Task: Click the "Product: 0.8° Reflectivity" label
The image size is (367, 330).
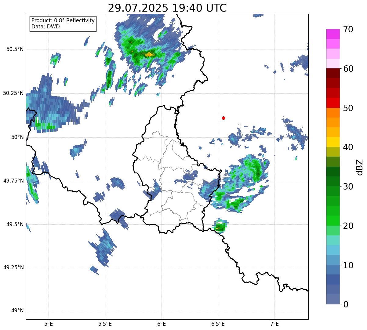Action: (x=63, y=20)
